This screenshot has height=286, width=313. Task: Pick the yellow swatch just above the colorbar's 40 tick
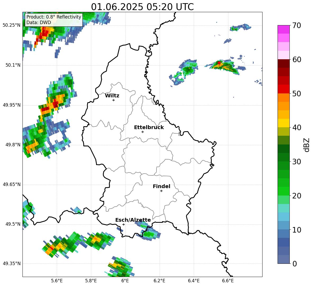283,123
